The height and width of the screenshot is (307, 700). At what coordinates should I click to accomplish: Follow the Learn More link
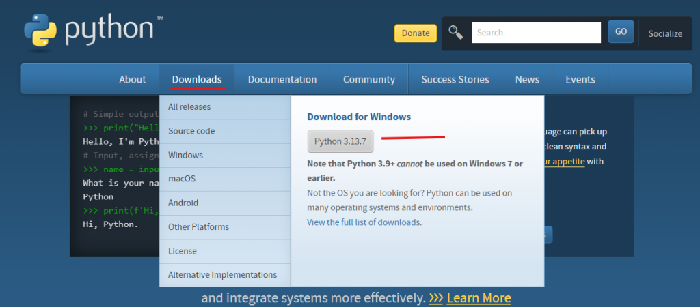pyautogui.click(x=479, y=298)
